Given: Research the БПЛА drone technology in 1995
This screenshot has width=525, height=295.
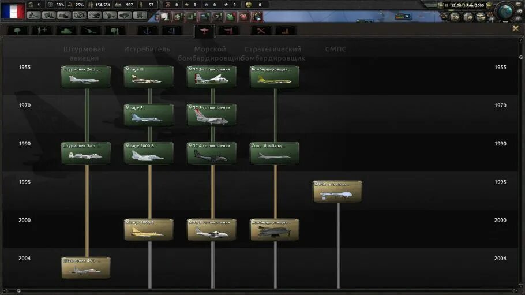Looking at the screenshot, I should tap(337, 192).
